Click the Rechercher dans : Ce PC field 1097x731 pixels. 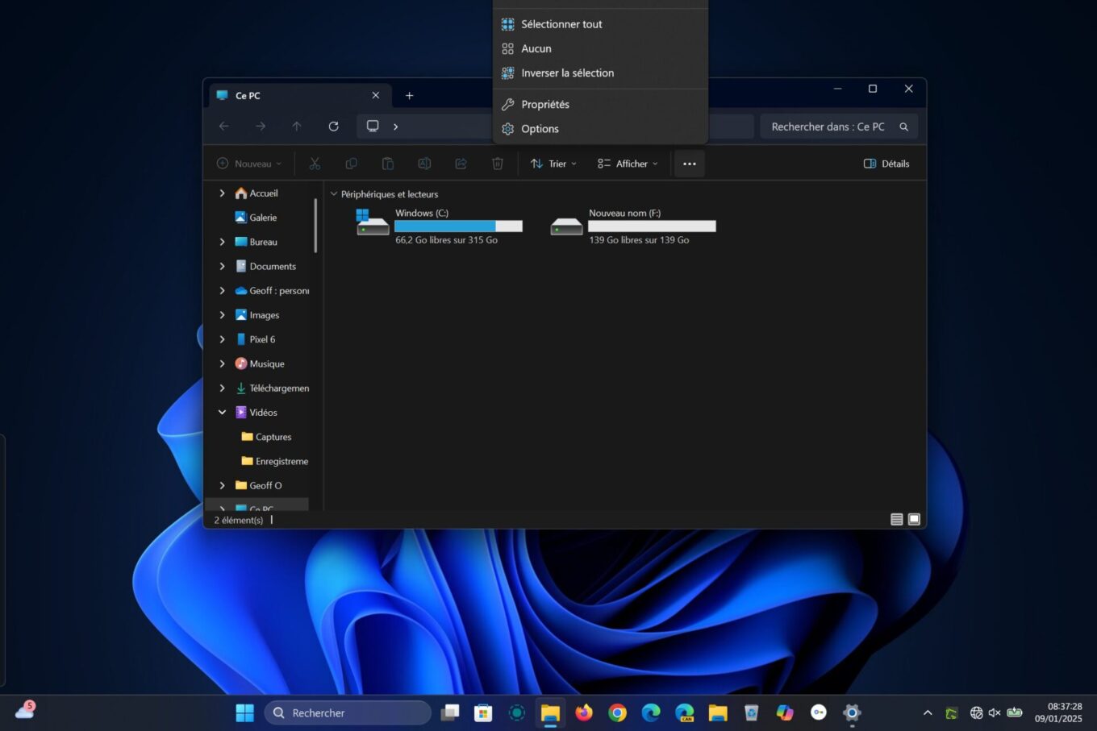click(x=828, y=127)
